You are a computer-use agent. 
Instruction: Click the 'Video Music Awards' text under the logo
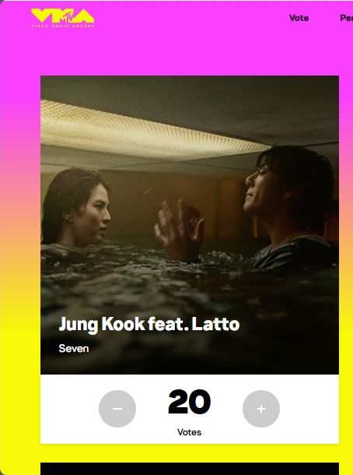[x=63, y=26]
